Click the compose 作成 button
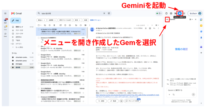 pos(16,21)
